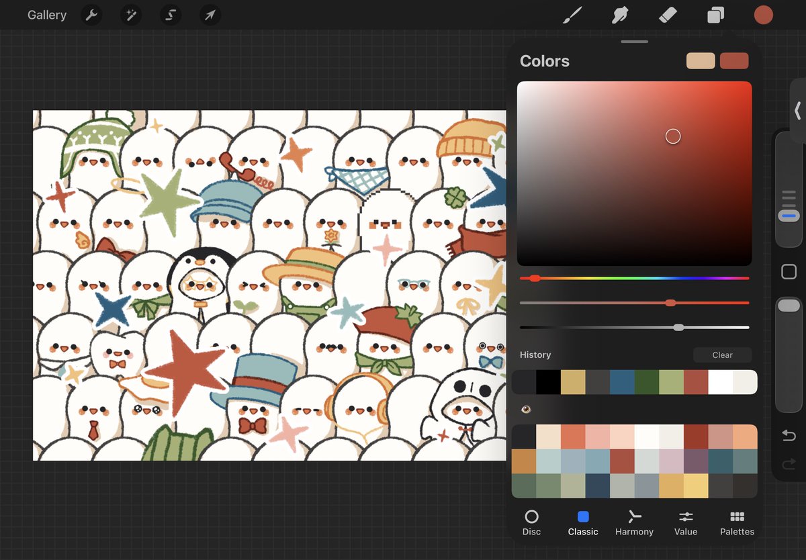
Task: Select the Paint brush tool
Action: [572, 15]
